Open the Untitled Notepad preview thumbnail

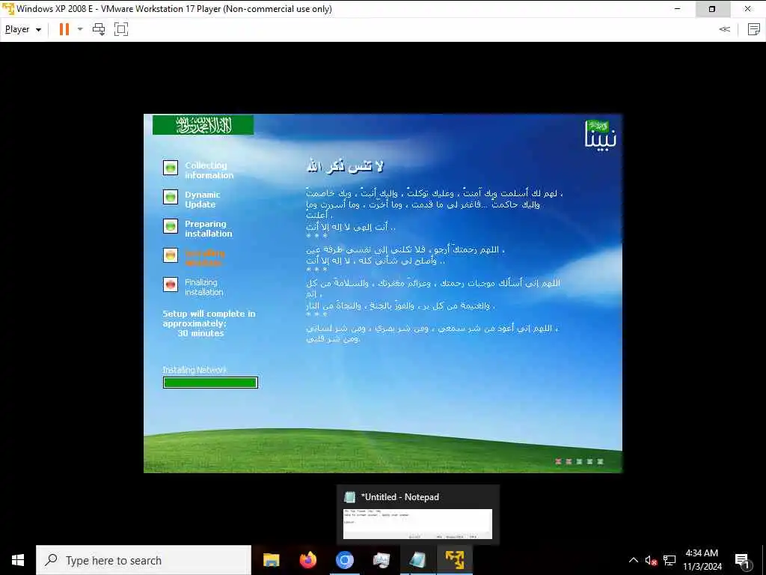coord(417,523)
